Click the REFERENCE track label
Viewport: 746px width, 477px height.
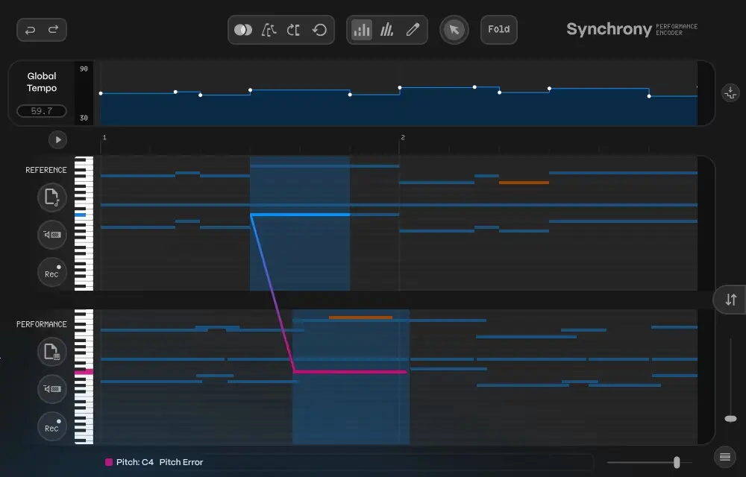click(x=46, y=170)
